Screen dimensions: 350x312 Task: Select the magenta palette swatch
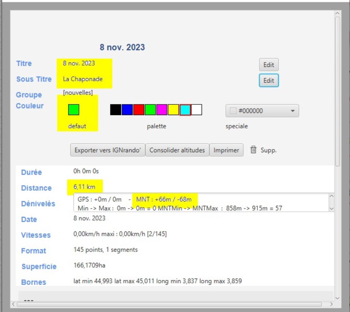pyautogui.click(x=162, y=110)
